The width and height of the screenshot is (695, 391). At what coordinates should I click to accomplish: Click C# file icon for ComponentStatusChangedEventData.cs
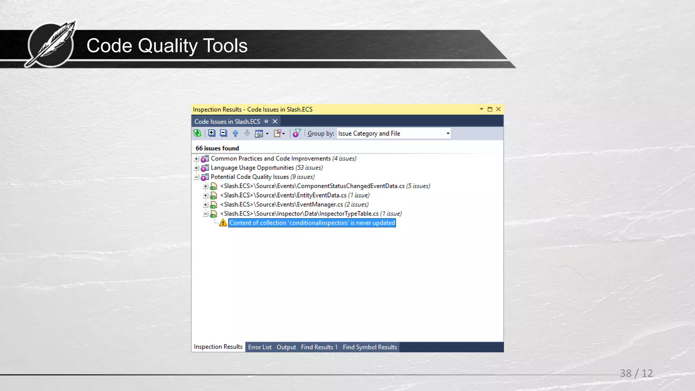pyautogui.click(x=213, y=186)
